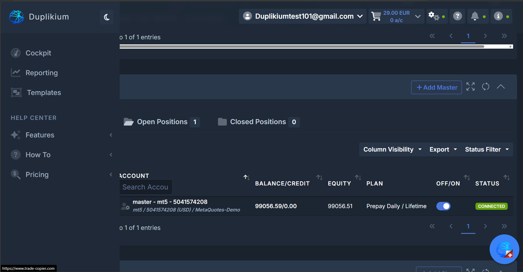This screenshot has width=523, height=272.
Task: Open the settings gears icon
Action: pos(434,16)
